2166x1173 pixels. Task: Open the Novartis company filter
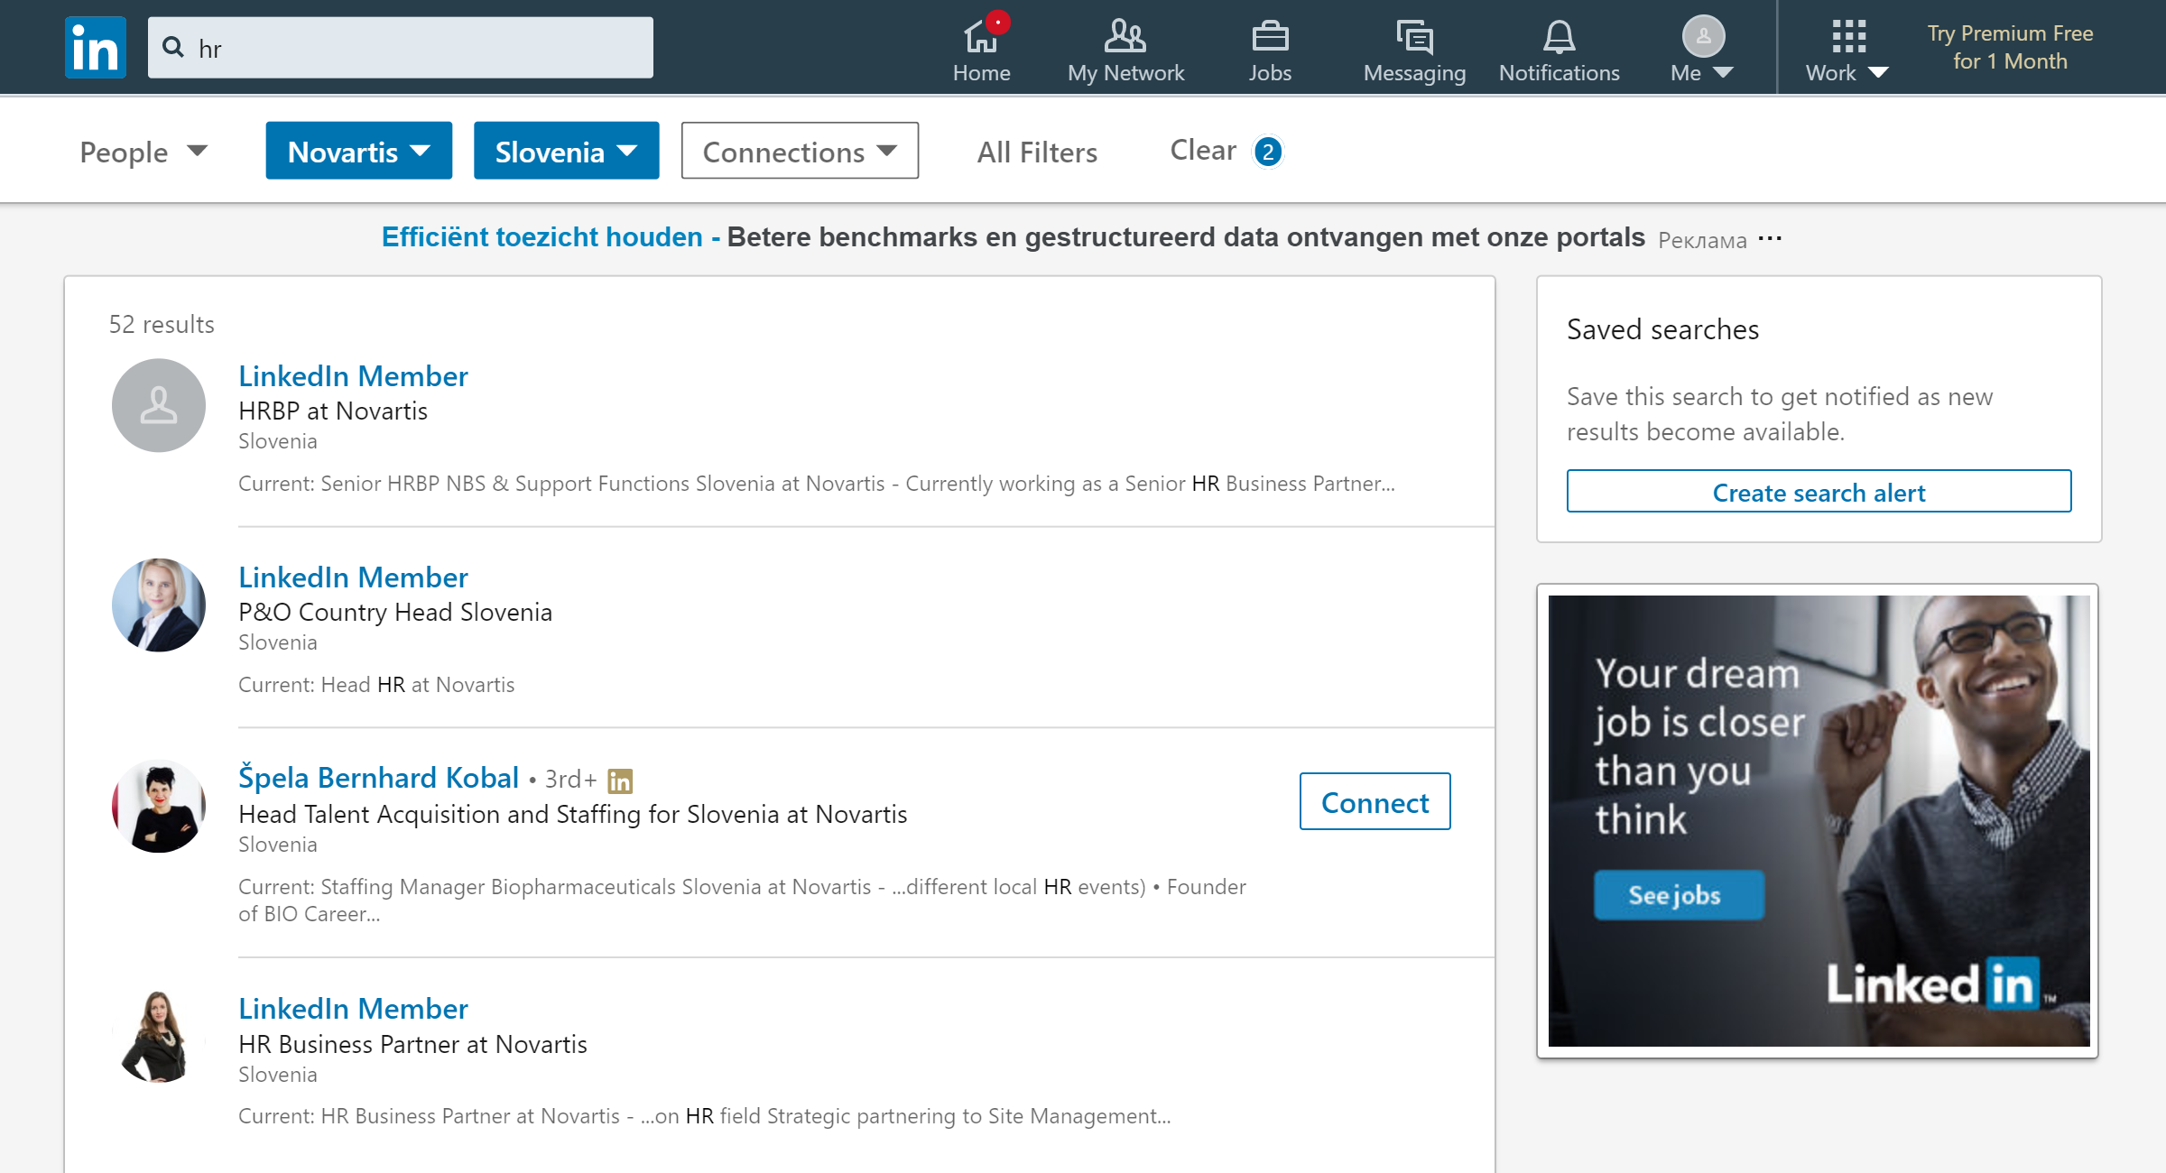tap(358, 151)
